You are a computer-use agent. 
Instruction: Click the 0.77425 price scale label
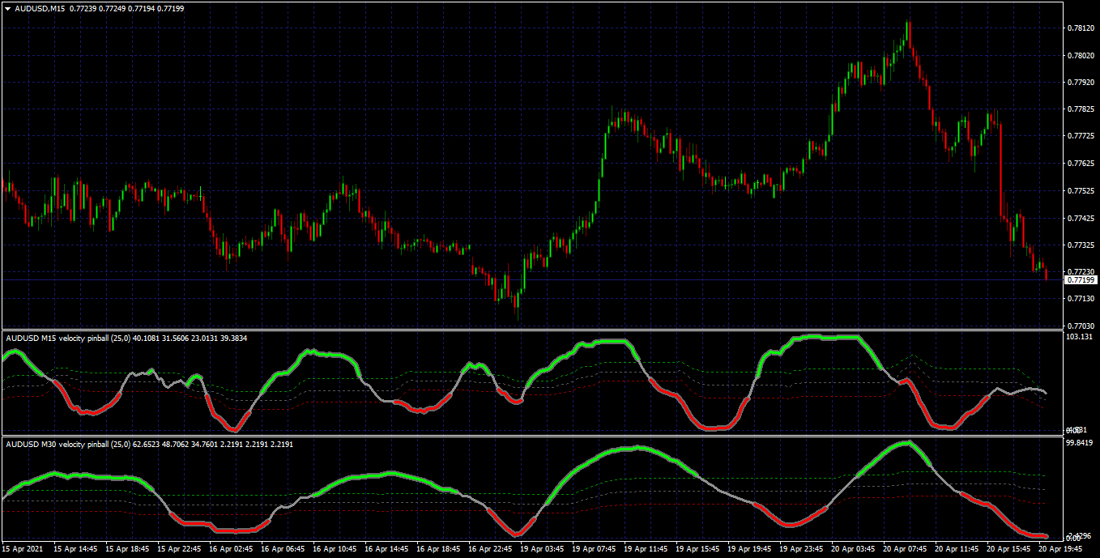(1080, 218)
